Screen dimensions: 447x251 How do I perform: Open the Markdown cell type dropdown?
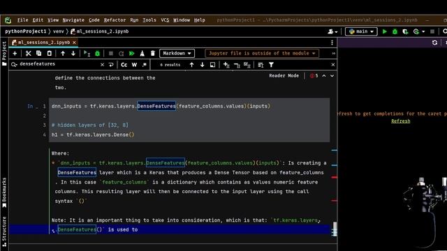coord(177,54)
